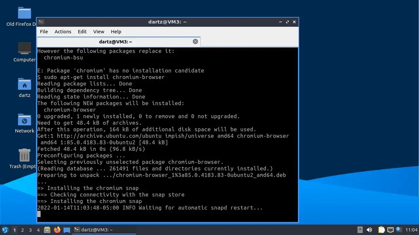Click the dartz@VM3 taskbar window button

point(104,230)
